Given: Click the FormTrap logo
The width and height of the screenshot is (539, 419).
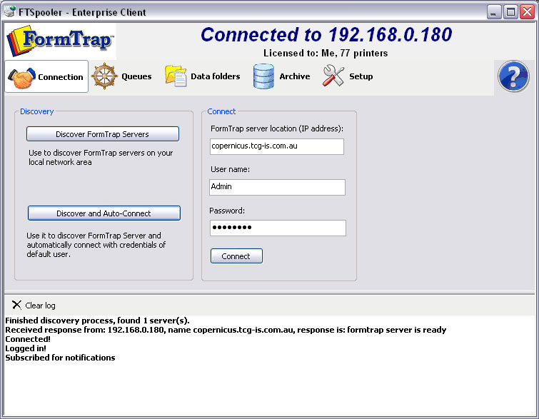Looking at the screenshot, I should 61,41.
